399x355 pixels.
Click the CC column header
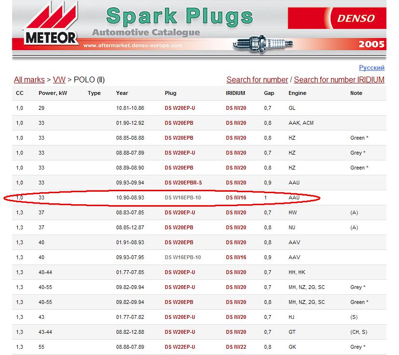tap(20, 93)
